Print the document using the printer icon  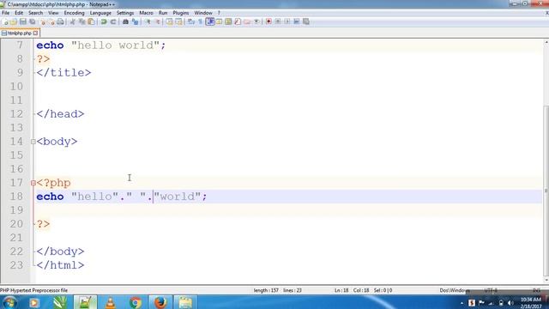(60, 21)
